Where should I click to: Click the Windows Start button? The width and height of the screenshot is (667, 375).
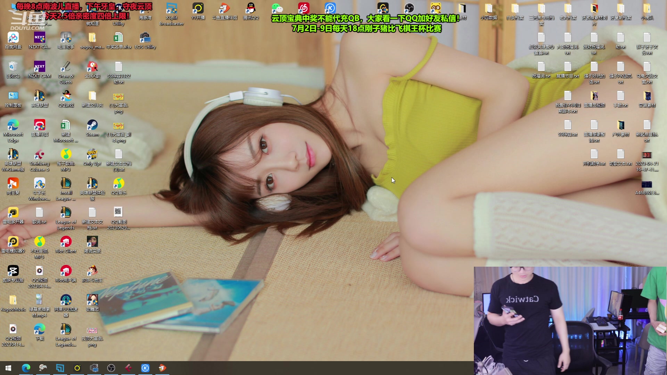click(x=8, y=368)
